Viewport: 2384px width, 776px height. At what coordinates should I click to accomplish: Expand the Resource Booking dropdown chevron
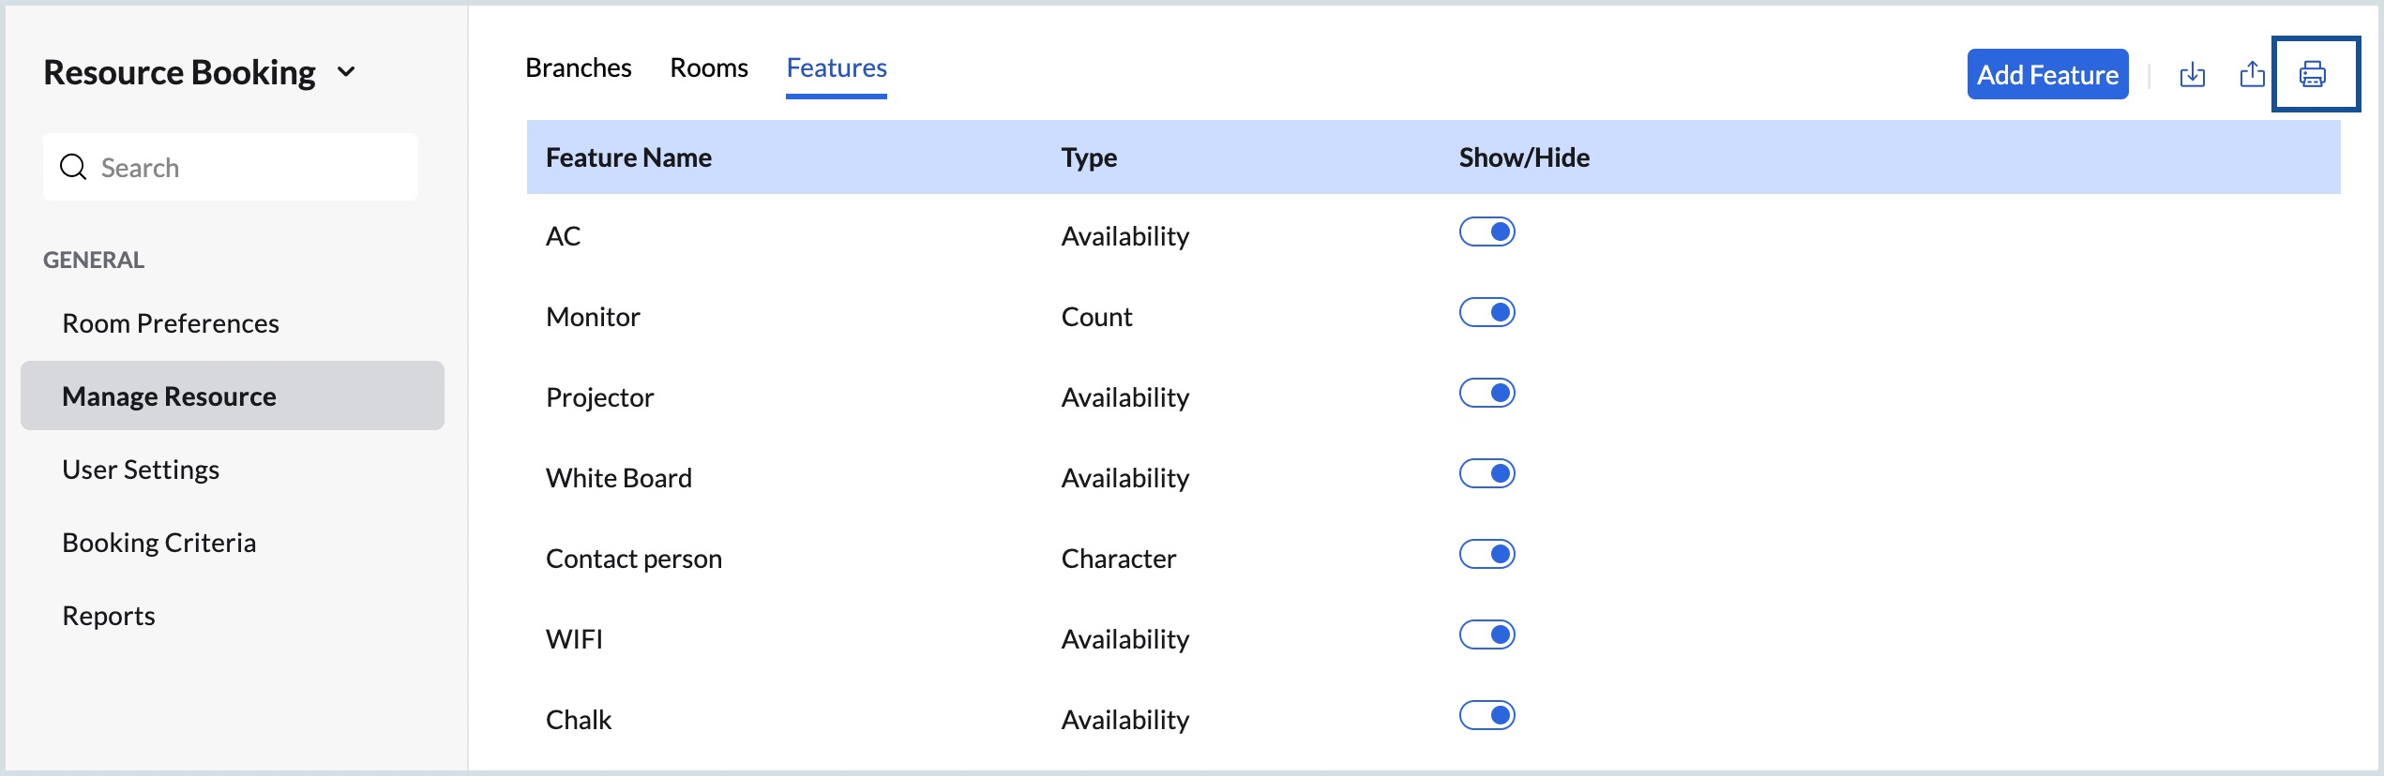[x=346, y=72]
